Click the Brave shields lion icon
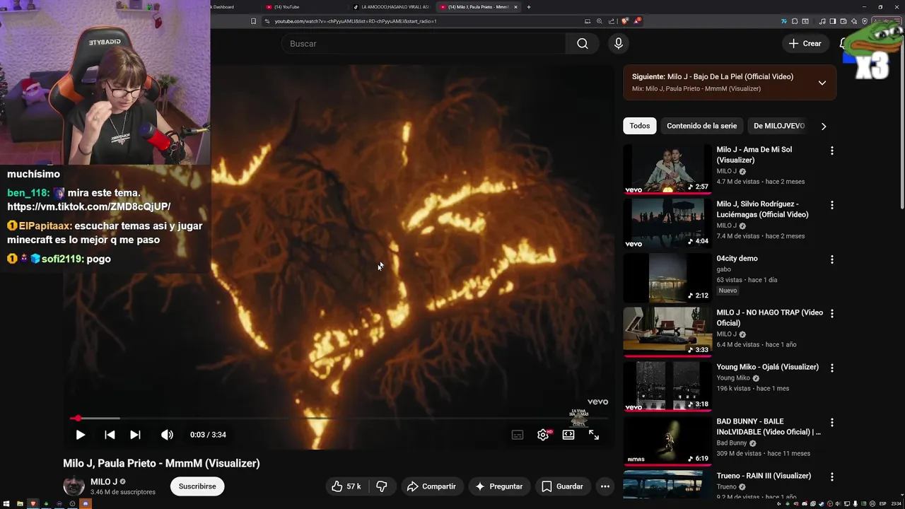The image size is (905, 509). coord(625,21)
